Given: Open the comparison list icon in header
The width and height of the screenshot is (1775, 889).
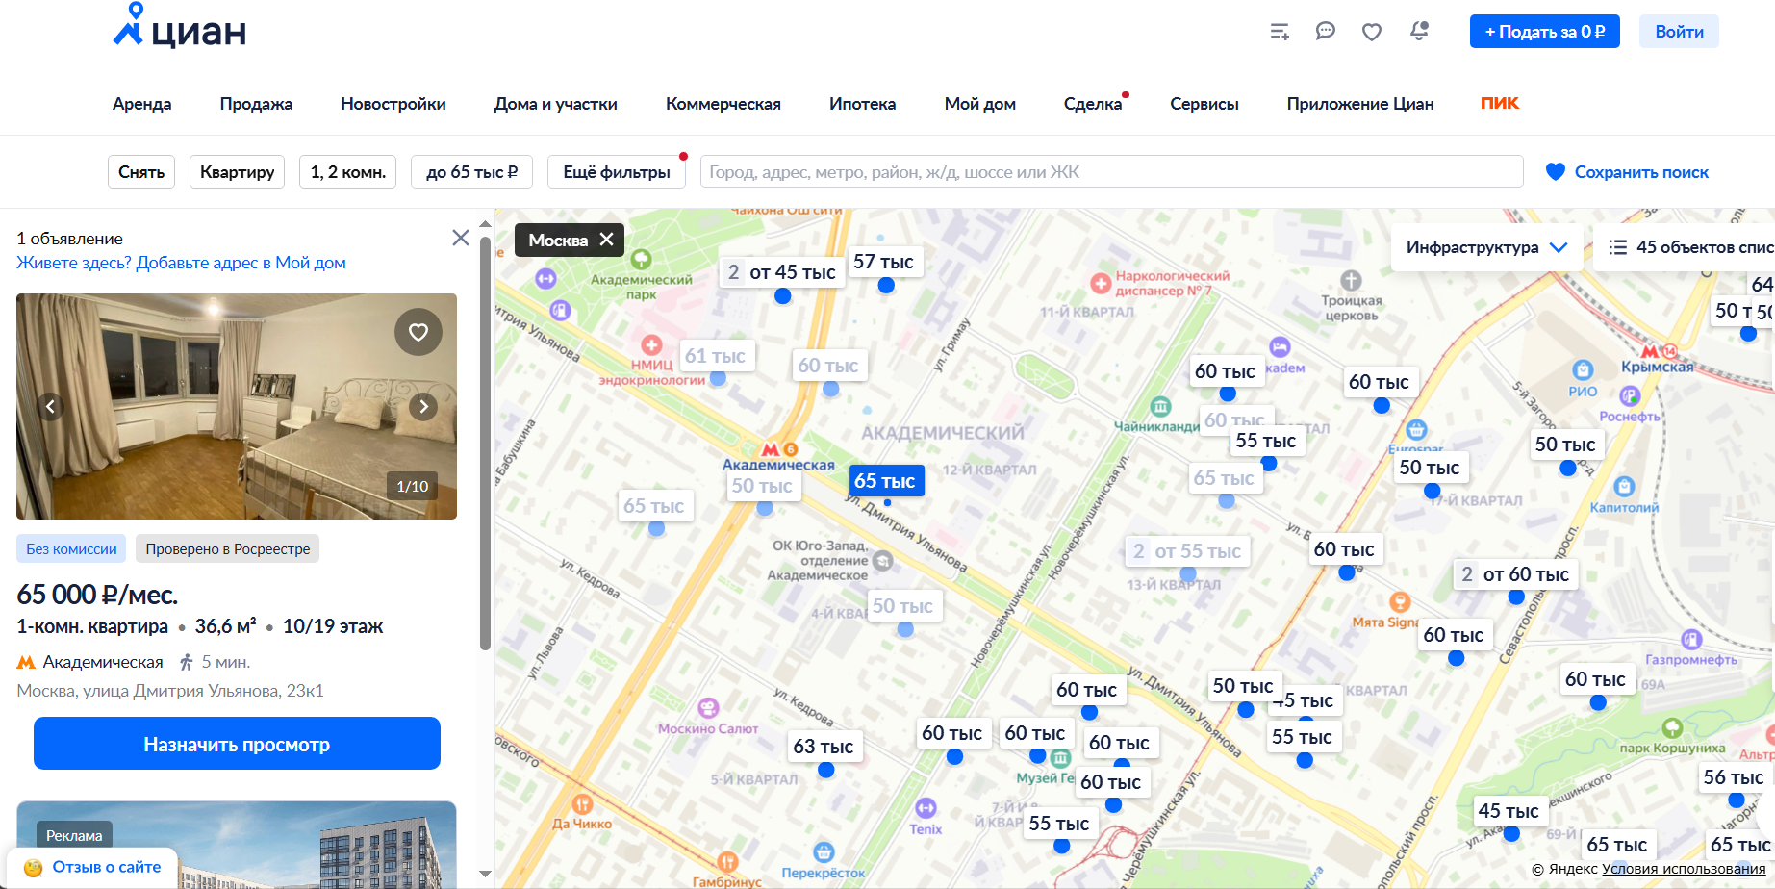Looking at the screenshot, I should coord(1280,32).
